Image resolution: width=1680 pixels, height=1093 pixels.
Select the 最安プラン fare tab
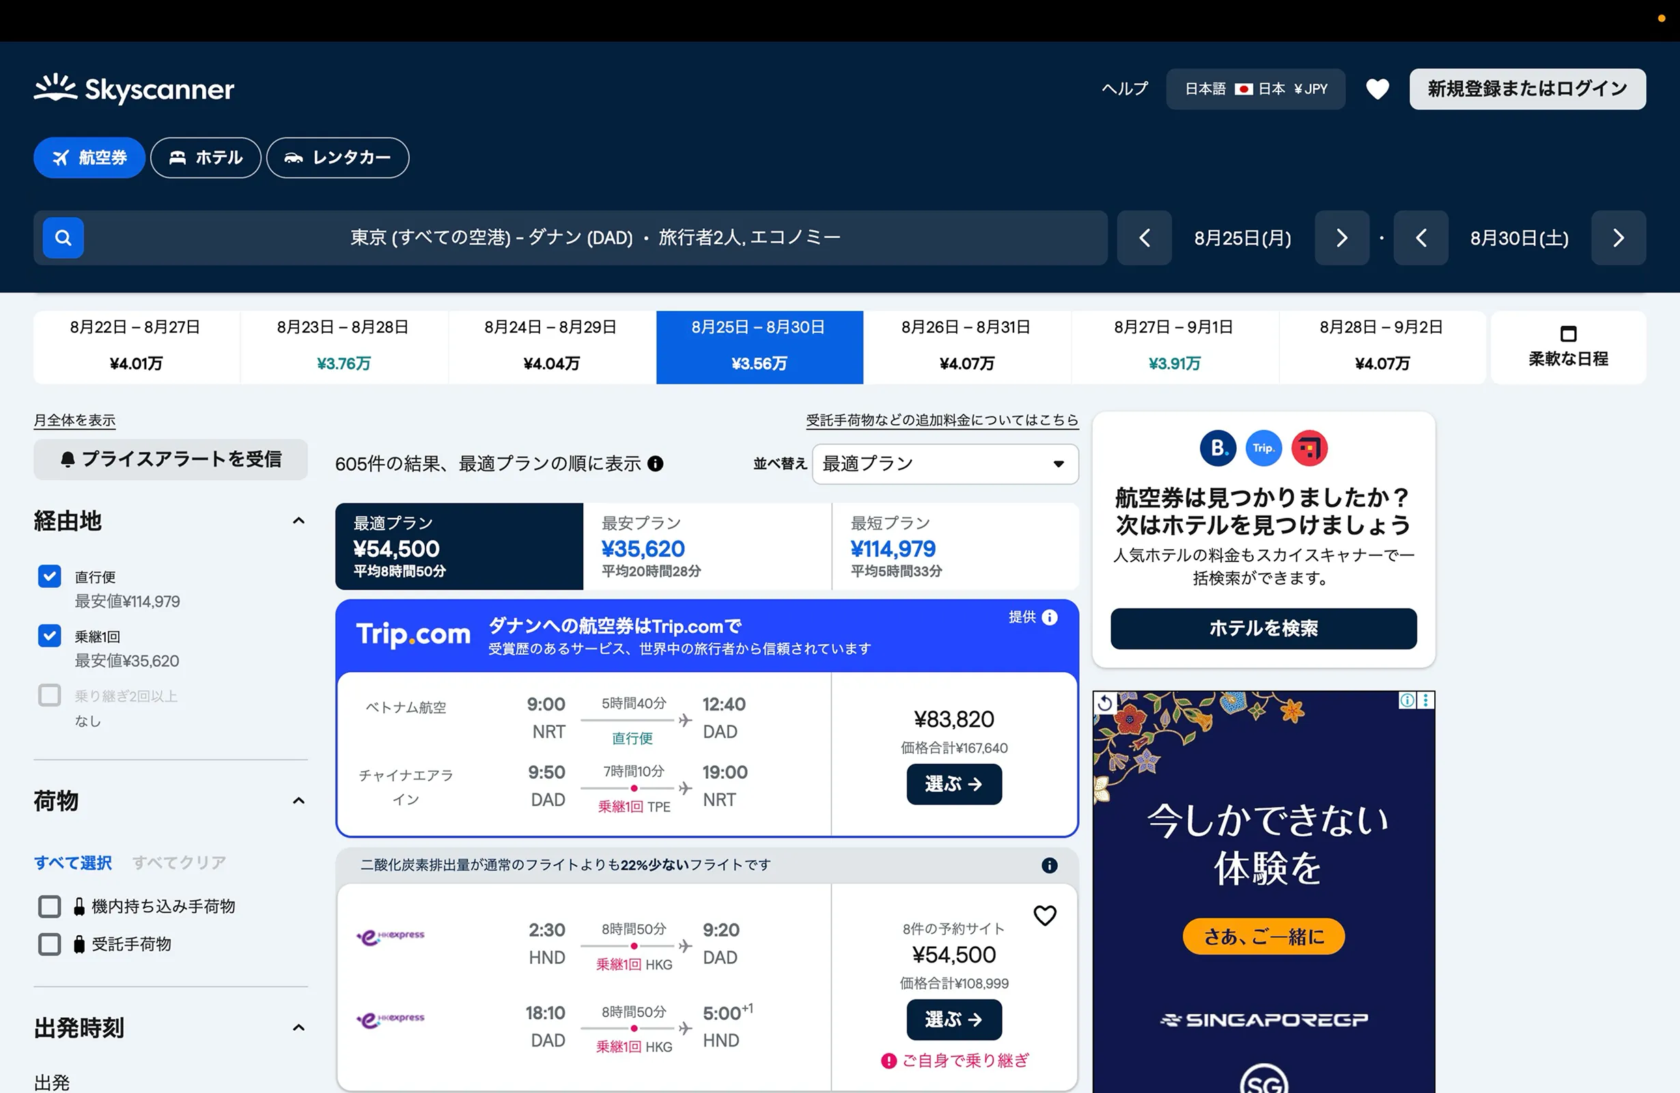pos(707,546)
